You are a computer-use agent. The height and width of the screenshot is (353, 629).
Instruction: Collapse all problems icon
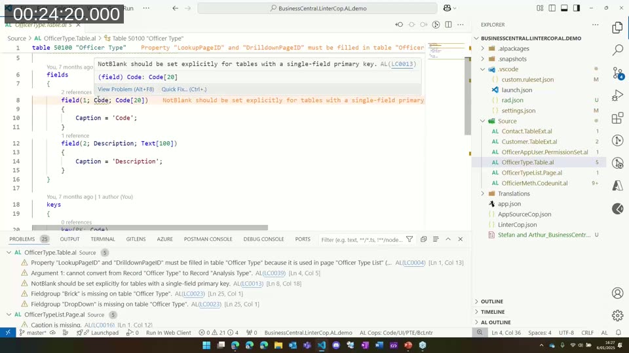tap(423, 239)
